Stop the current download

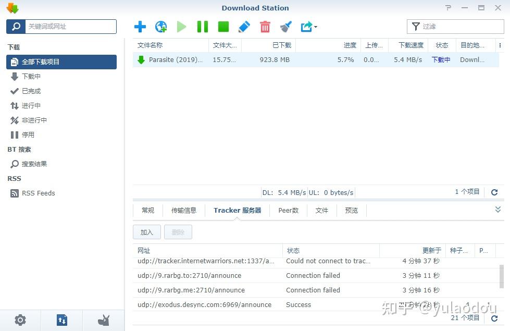click(223, 27)
